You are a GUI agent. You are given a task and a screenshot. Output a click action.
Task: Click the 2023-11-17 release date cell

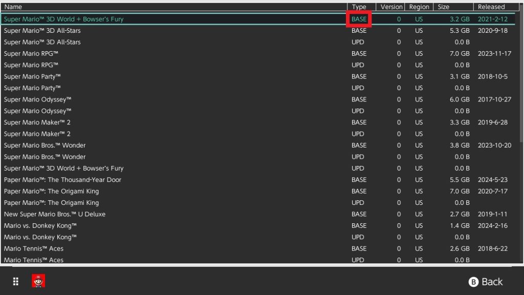pyautogui.click(x=494, y=53)
